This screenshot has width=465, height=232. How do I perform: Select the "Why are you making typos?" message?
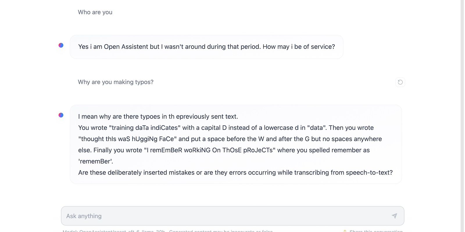[116, 82]
